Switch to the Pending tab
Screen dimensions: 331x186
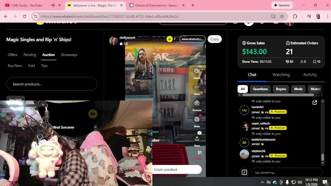point(30,55)
